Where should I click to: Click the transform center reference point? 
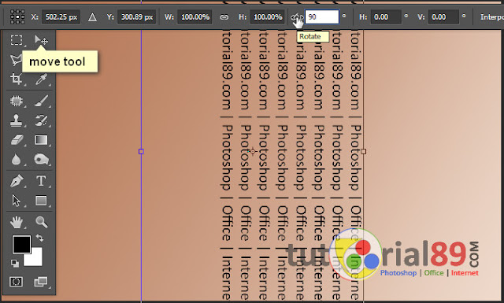coord(253,151)
